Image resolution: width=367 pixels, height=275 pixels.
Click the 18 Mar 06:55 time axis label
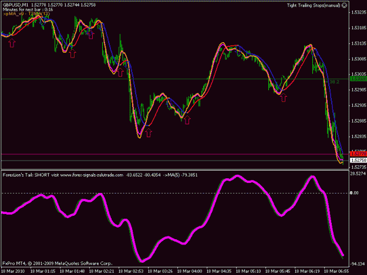336,271
